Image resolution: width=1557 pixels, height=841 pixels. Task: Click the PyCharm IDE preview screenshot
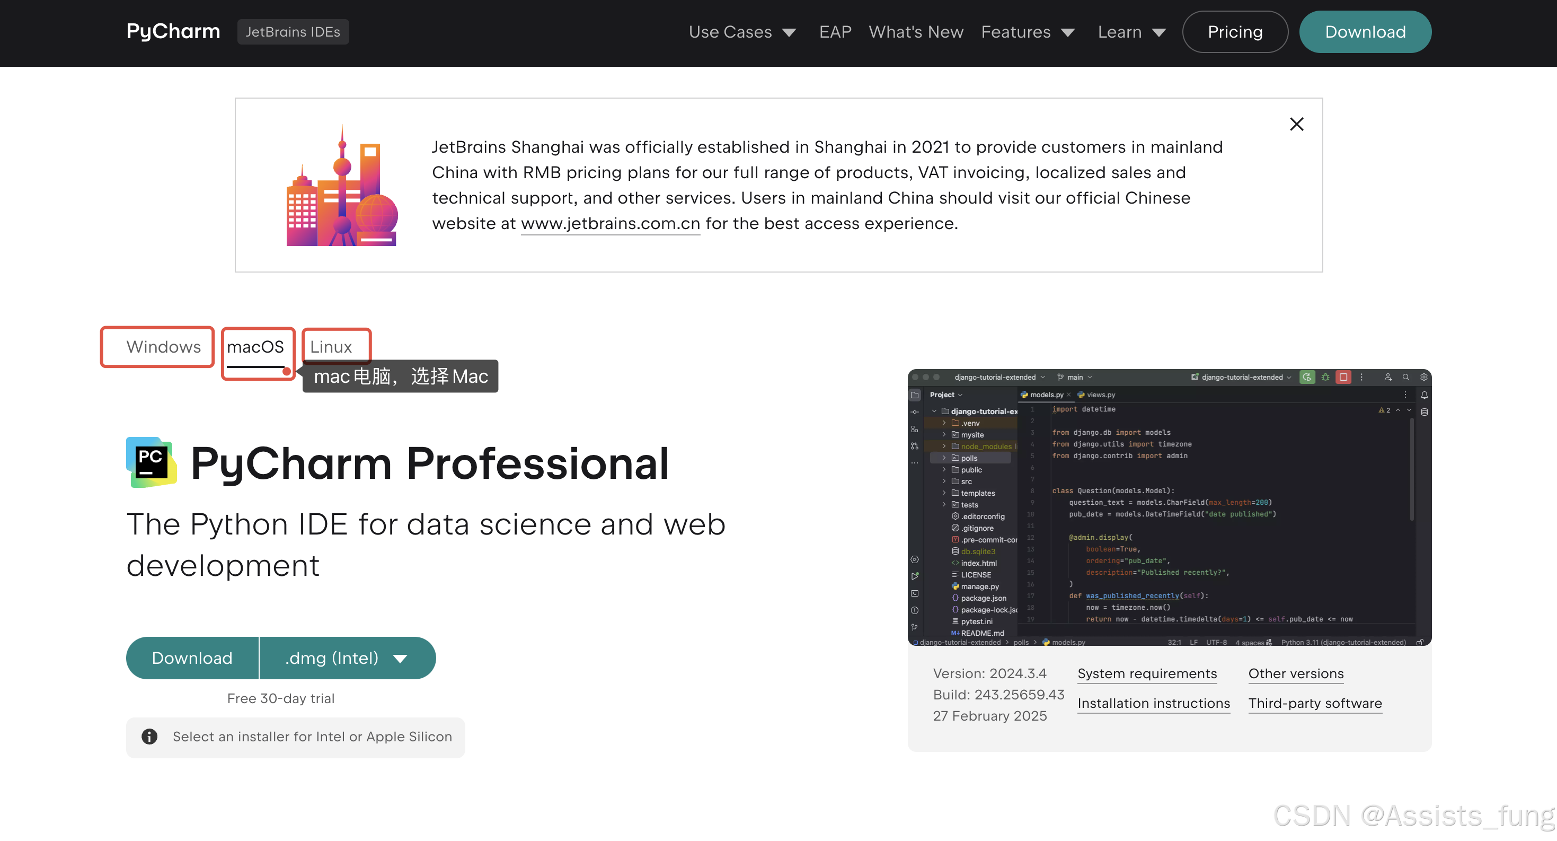[x=1169, y=507]
